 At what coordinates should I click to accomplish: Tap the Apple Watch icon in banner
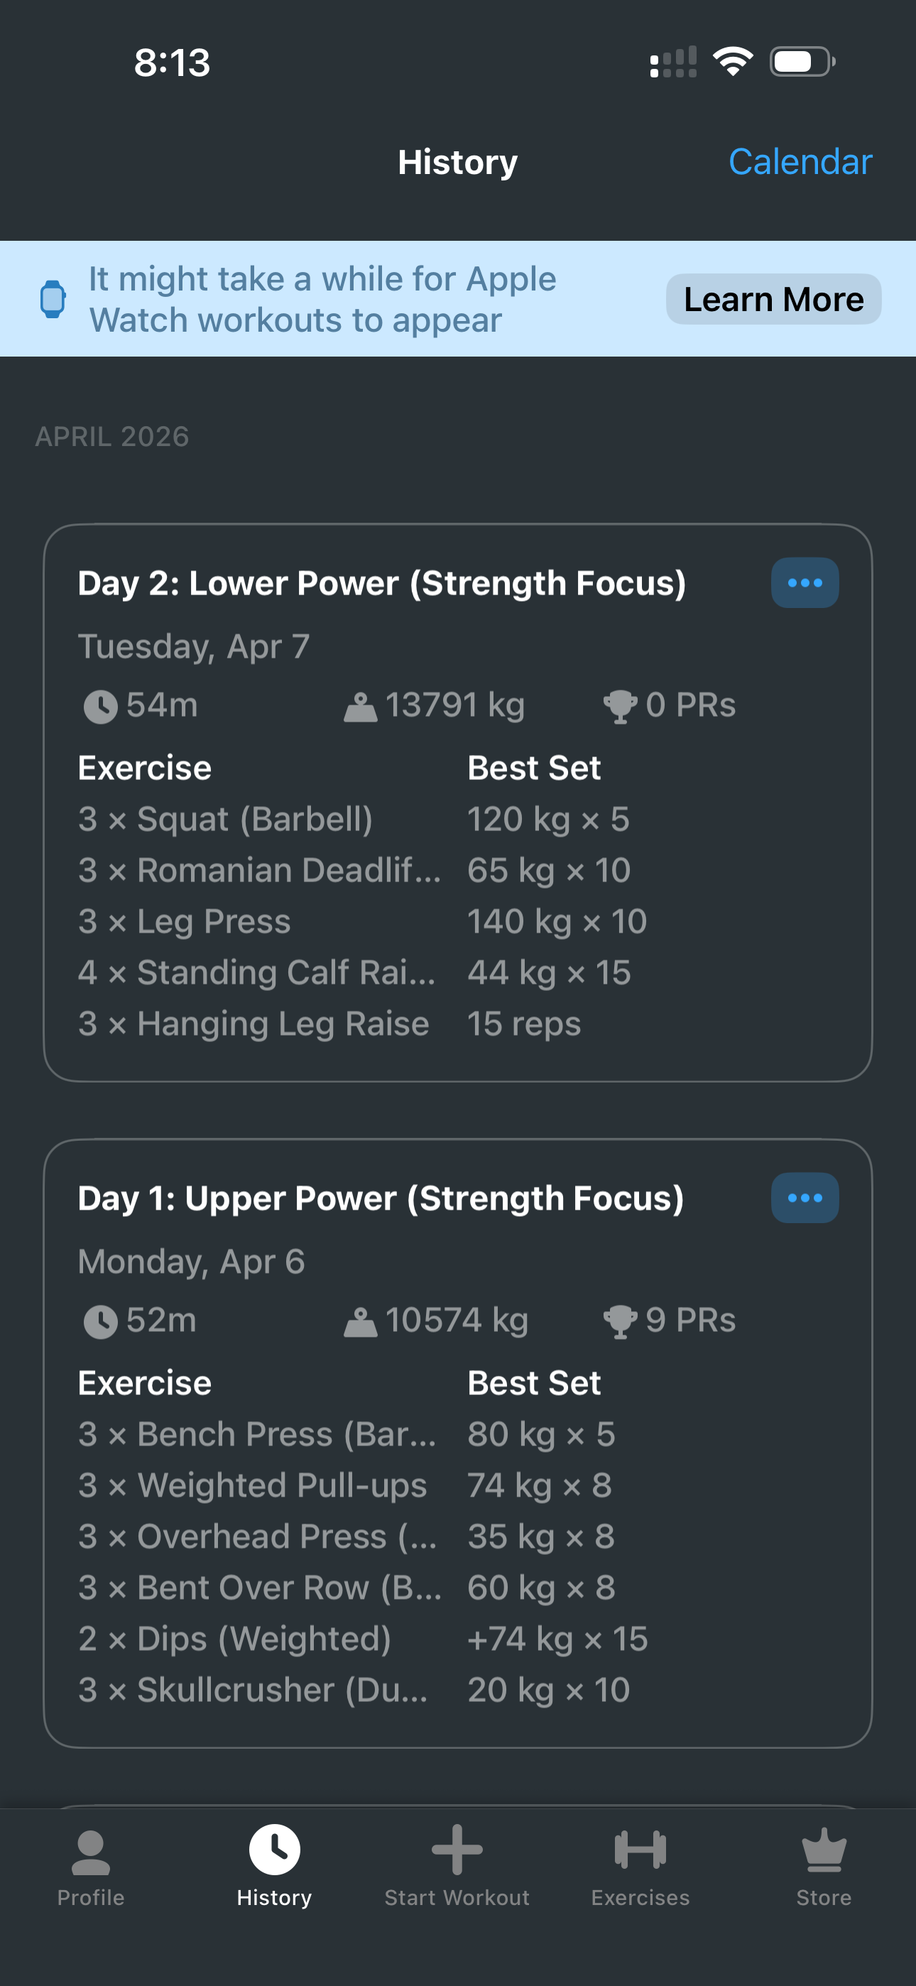(x=53, y=299)
